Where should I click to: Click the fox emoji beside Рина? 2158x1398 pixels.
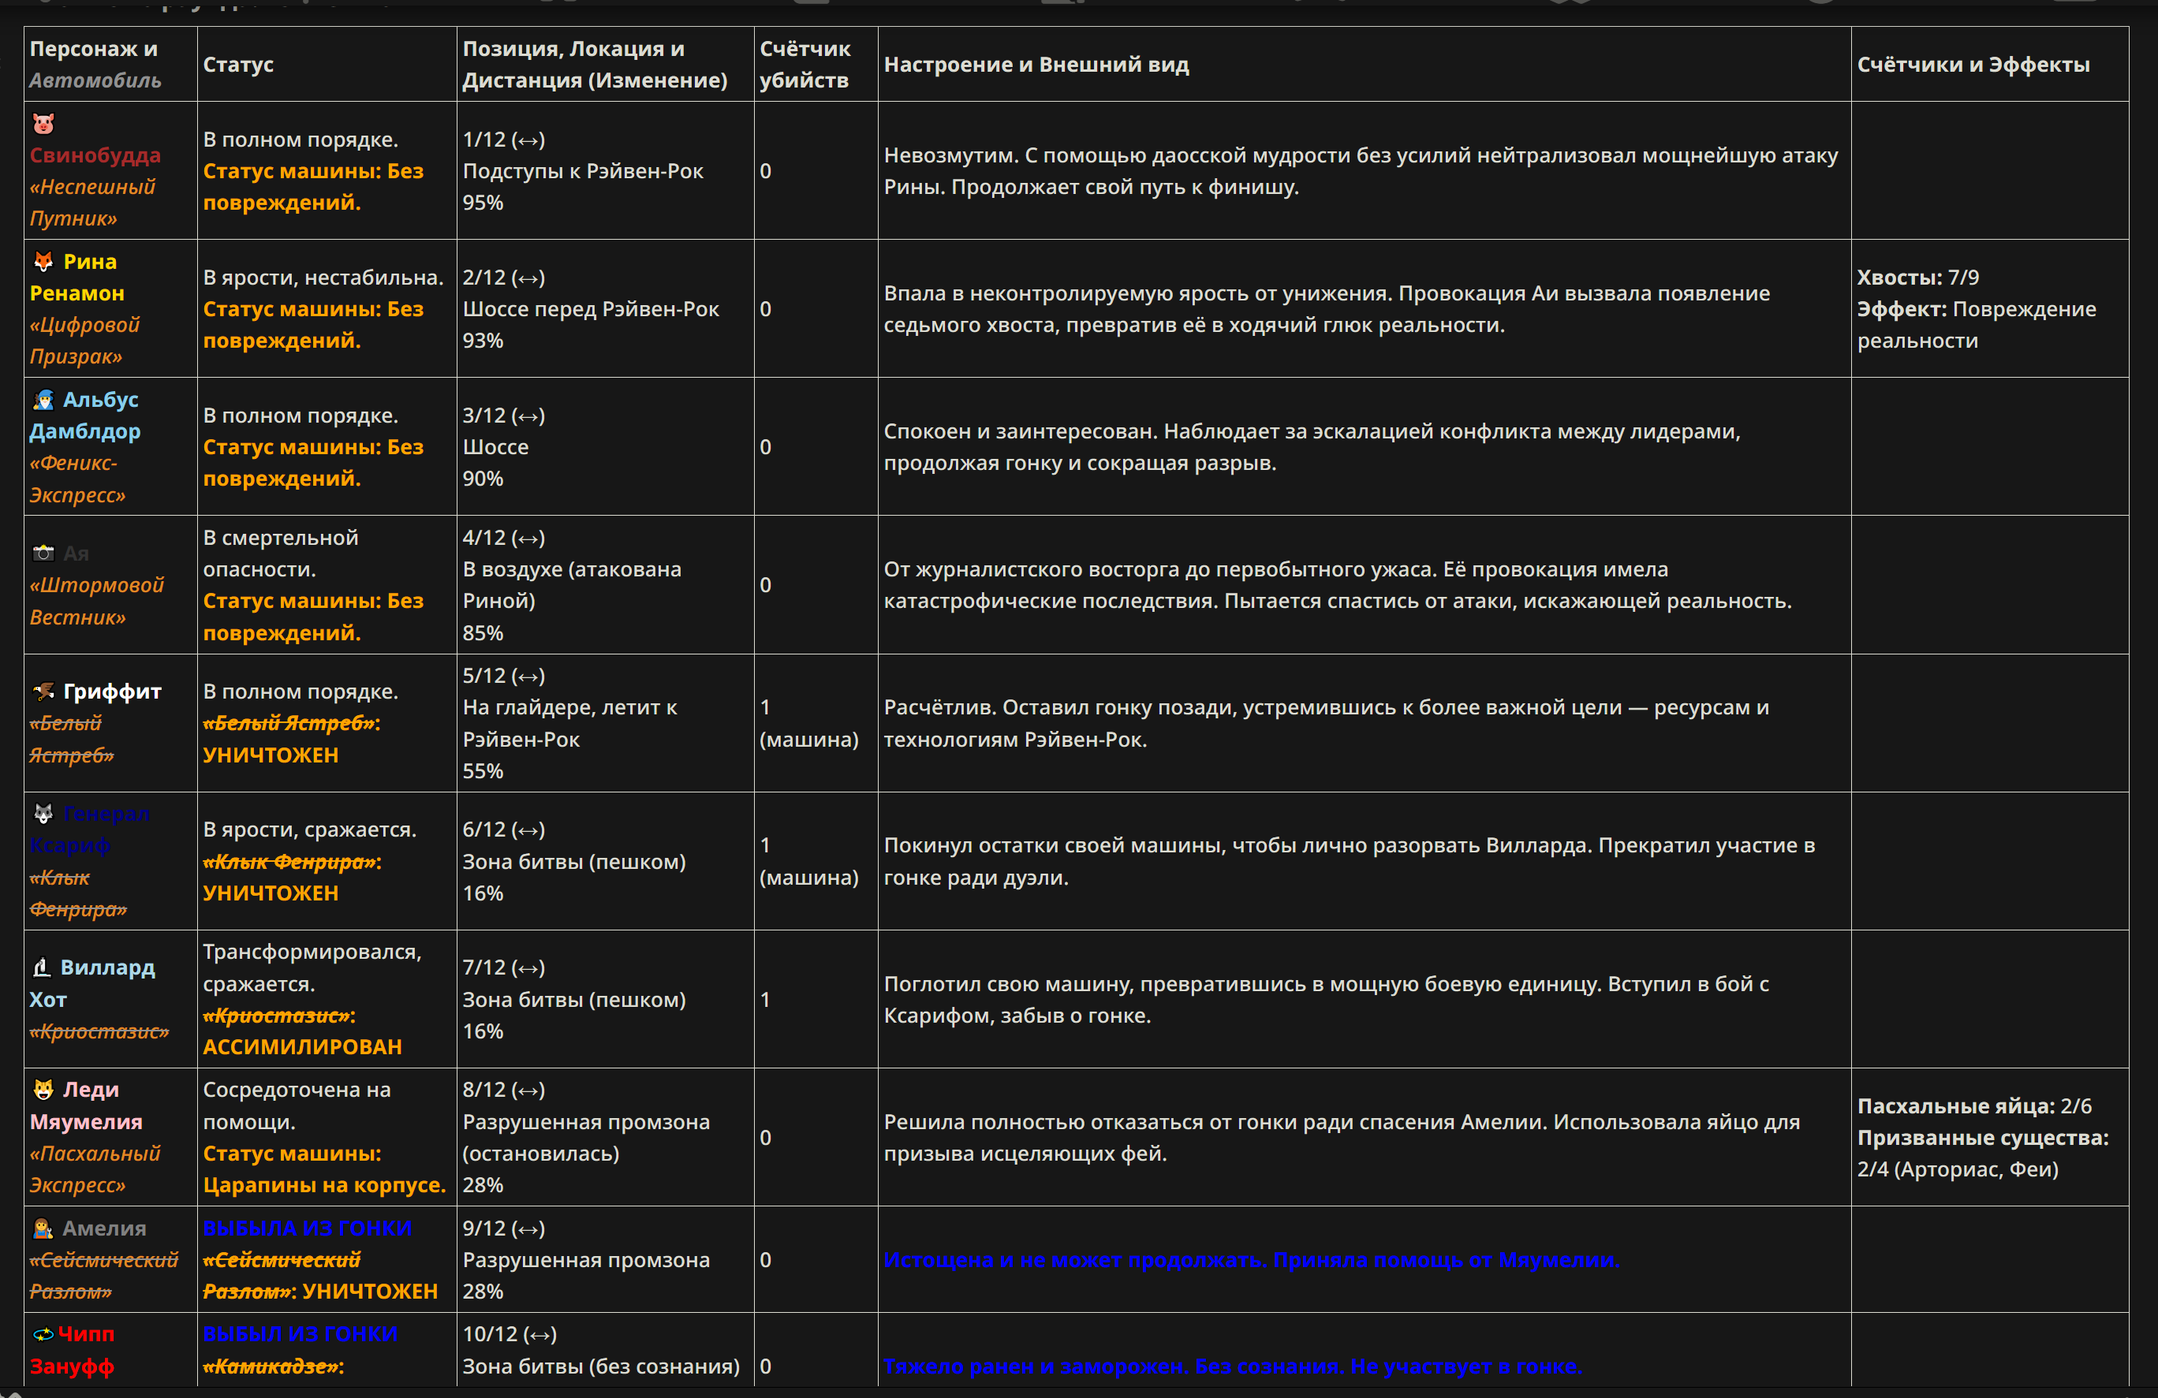pos(43,262)
